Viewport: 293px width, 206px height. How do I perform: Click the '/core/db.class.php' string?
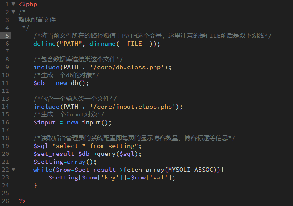point(127,67)
